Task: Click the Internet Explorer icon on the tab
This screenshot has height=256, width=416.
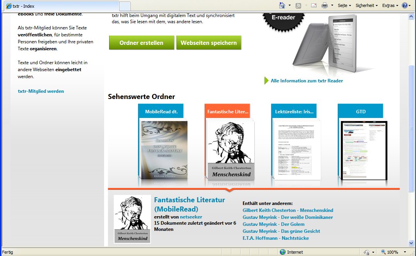Action: click(9, 6)
